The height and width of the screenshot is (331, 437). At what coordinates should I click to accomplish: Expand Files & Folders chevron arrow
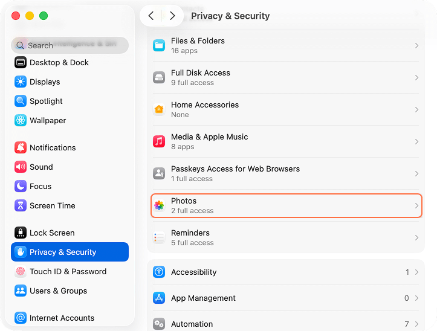tap(416, 45)
